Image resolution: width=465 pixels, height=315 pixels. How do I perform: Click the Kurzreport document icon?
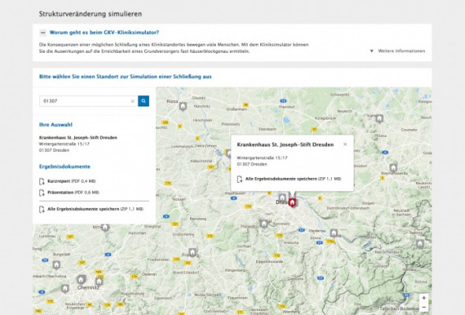(x=42, y=181)
